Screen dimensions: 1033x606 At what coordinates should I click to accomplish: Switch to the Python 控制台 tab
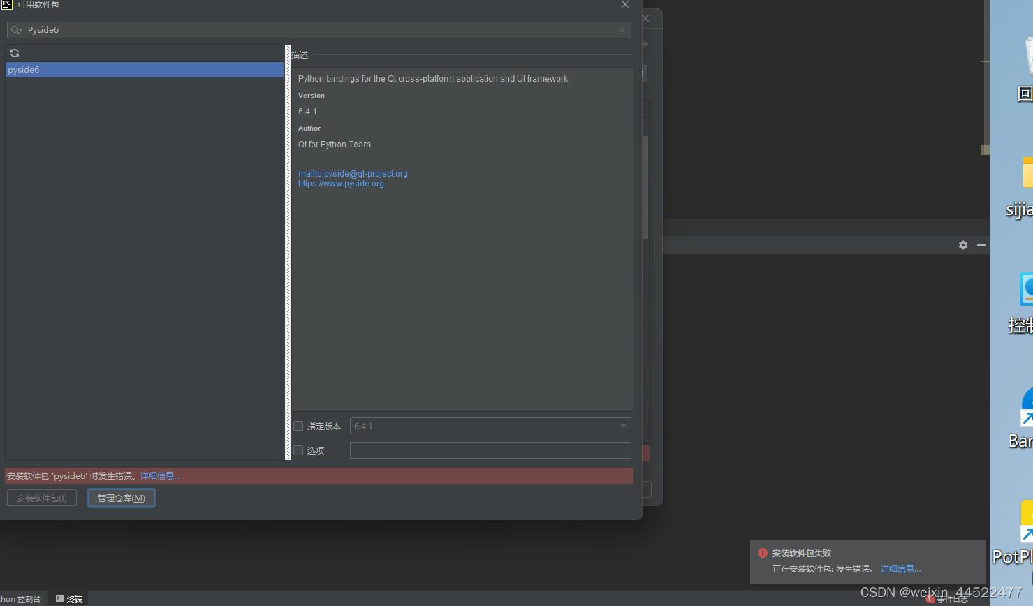coord(21,599)
